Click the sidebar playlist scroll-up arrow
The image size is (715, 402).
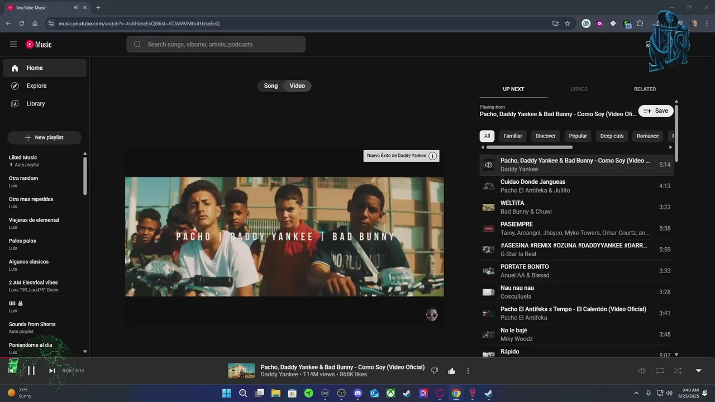tap(85, 154)
